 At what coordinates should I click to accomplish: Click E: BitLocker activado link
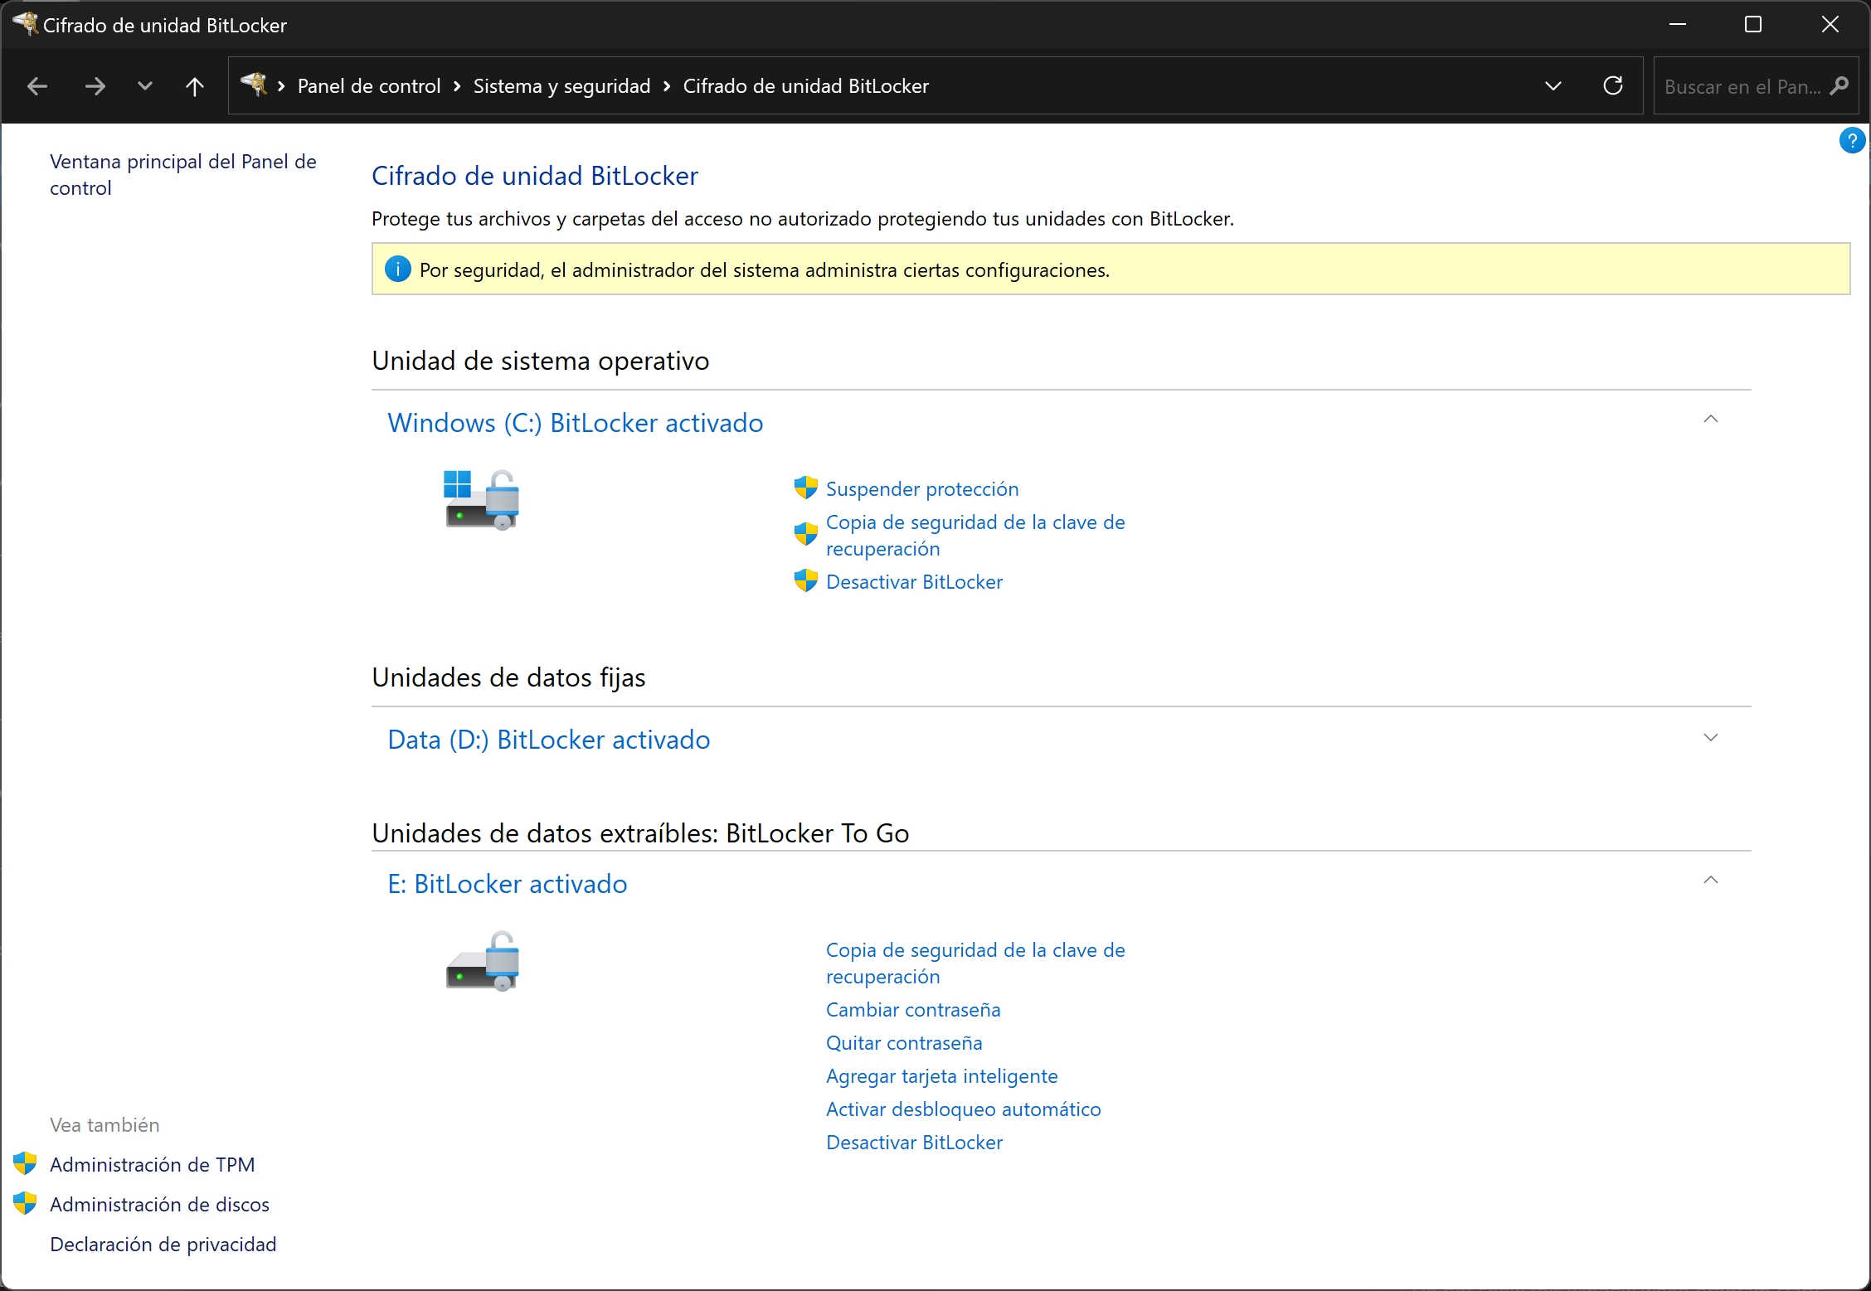click(508, 884)
